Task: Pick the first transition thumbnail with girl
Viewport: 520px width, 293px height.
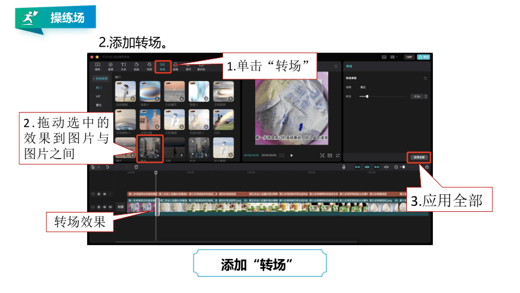Action: (x=125, y=91)
